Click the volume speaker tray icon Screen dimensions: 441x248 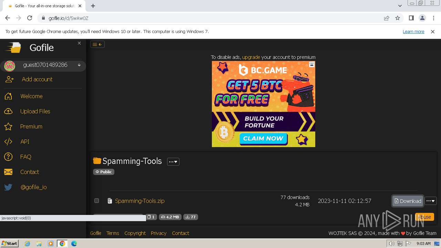pos(392,244)
